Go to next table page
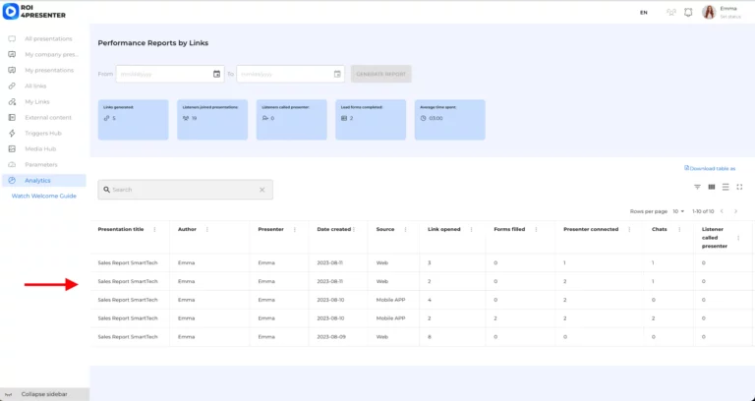The image size is (755, 401). (735, 211)
